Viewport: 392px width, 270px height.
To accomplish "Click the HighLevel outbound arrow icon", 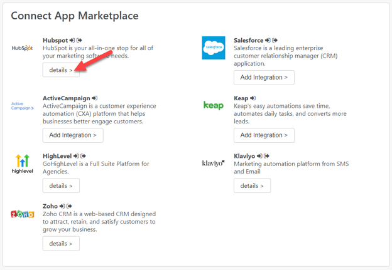I will click(84, 156).
